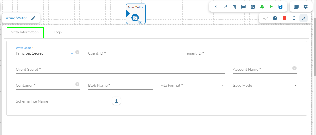Collapse panel using inward double chevron icon
316x135 pixels.
[294, 18]
